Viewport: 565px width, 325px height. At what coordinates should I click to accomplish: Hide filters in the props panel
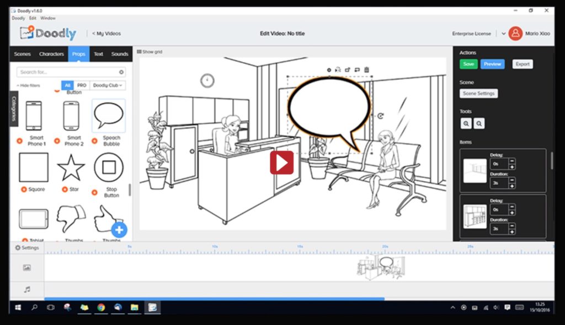point(28,85)
